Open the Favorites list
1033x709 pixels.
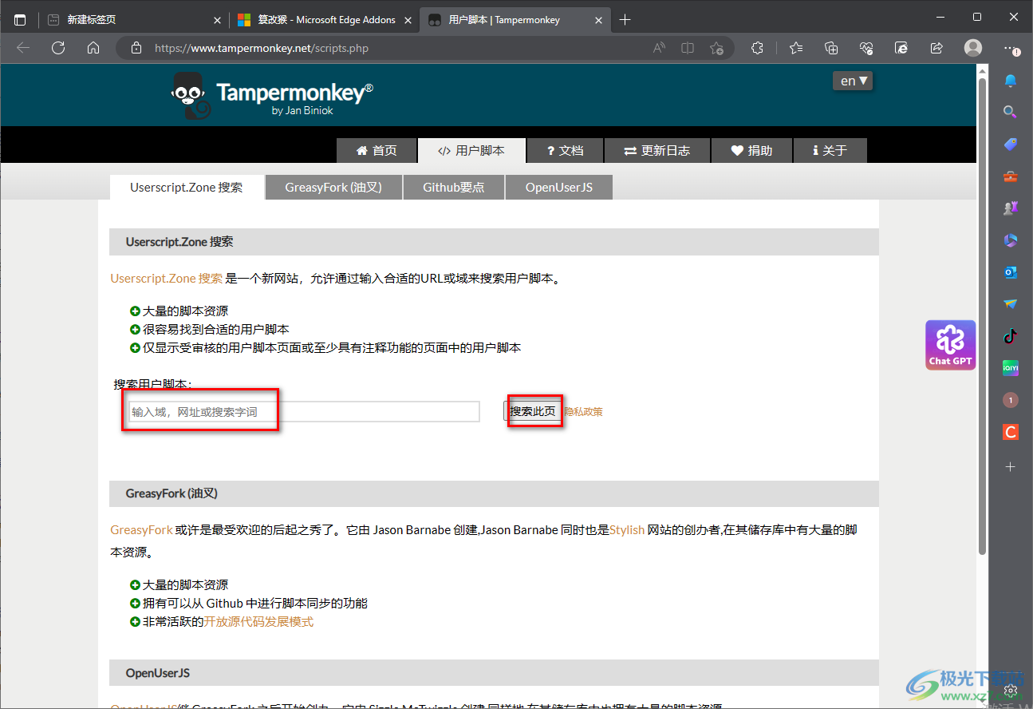point(796,48)
